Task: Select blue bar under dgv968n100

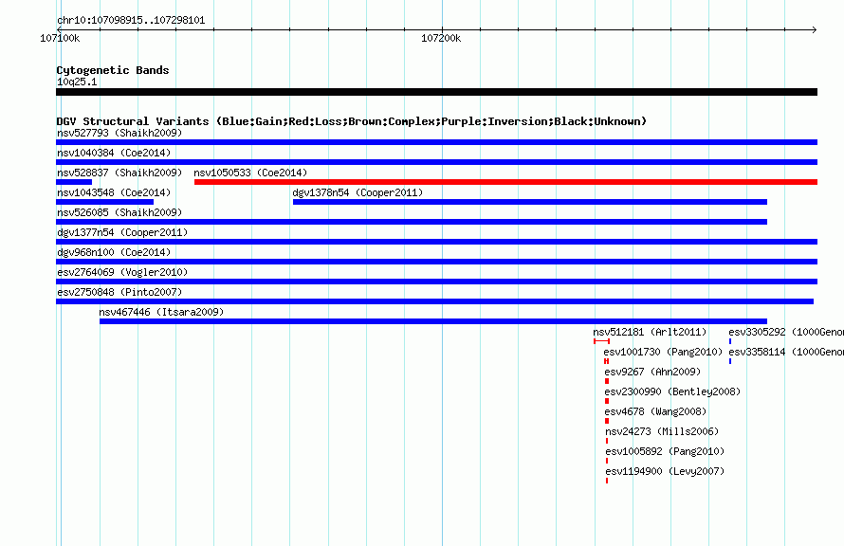Action: pos(436,262)
